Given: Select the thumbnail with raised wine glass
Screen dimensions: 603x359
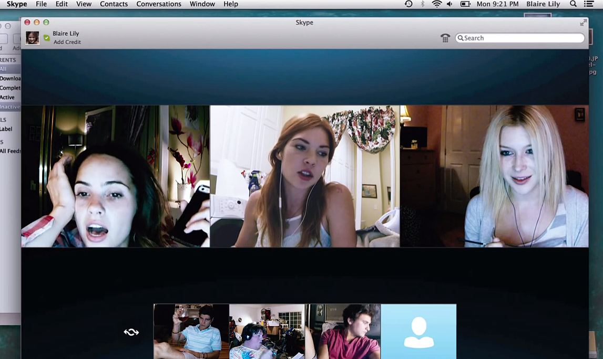Looking at the screenshot, I should (191, 331).
